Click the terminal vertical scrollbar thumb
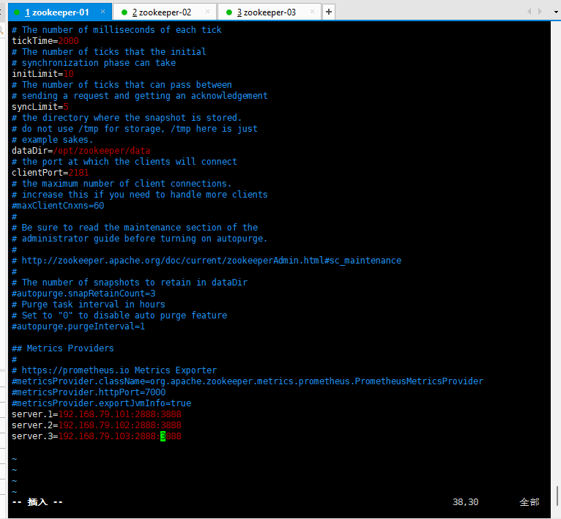Screen dimensions: 561x519 click(x=557, y=496)
